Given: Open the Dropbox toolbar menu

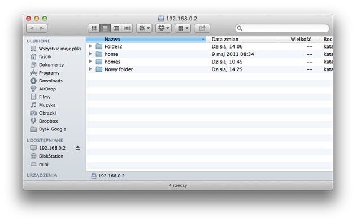Looking at the screenshot, I should 163,28.
